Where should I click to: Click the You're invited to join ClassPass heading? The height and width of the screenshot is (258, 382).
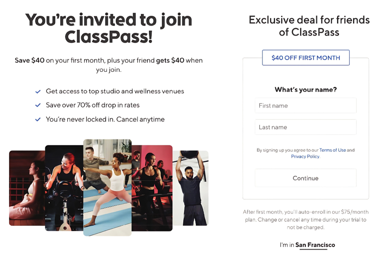pyautogui.click(x=109, y=28)
